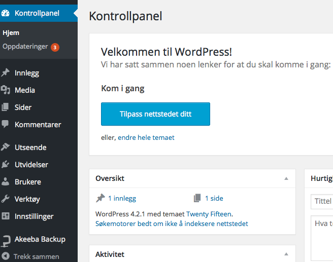The image size is (333, 262).
Task: Click Søkemotorer bedt om ikke å indeksere link
Action: [172, 223]
